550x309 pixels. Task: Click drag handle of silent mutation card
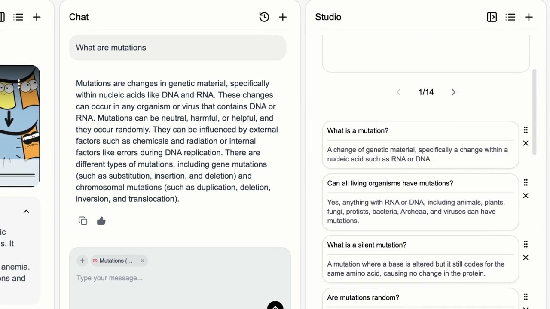pos(526,244)
